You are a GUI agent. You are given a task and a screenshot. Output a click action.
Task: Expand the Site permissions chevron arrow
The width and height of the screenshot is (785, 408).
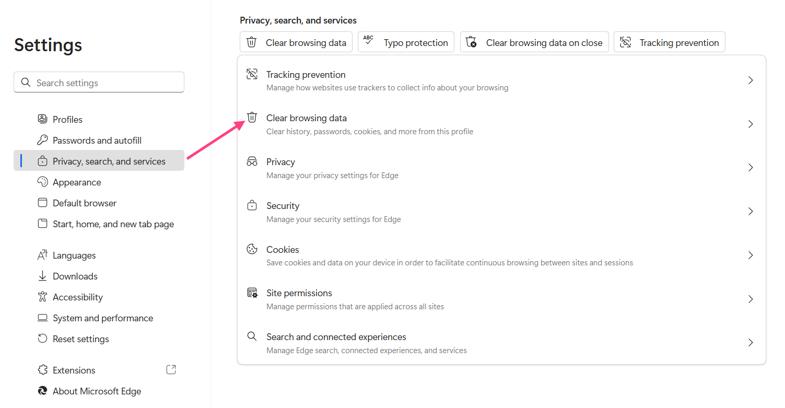pyautogui.click(x=751, y=299)
